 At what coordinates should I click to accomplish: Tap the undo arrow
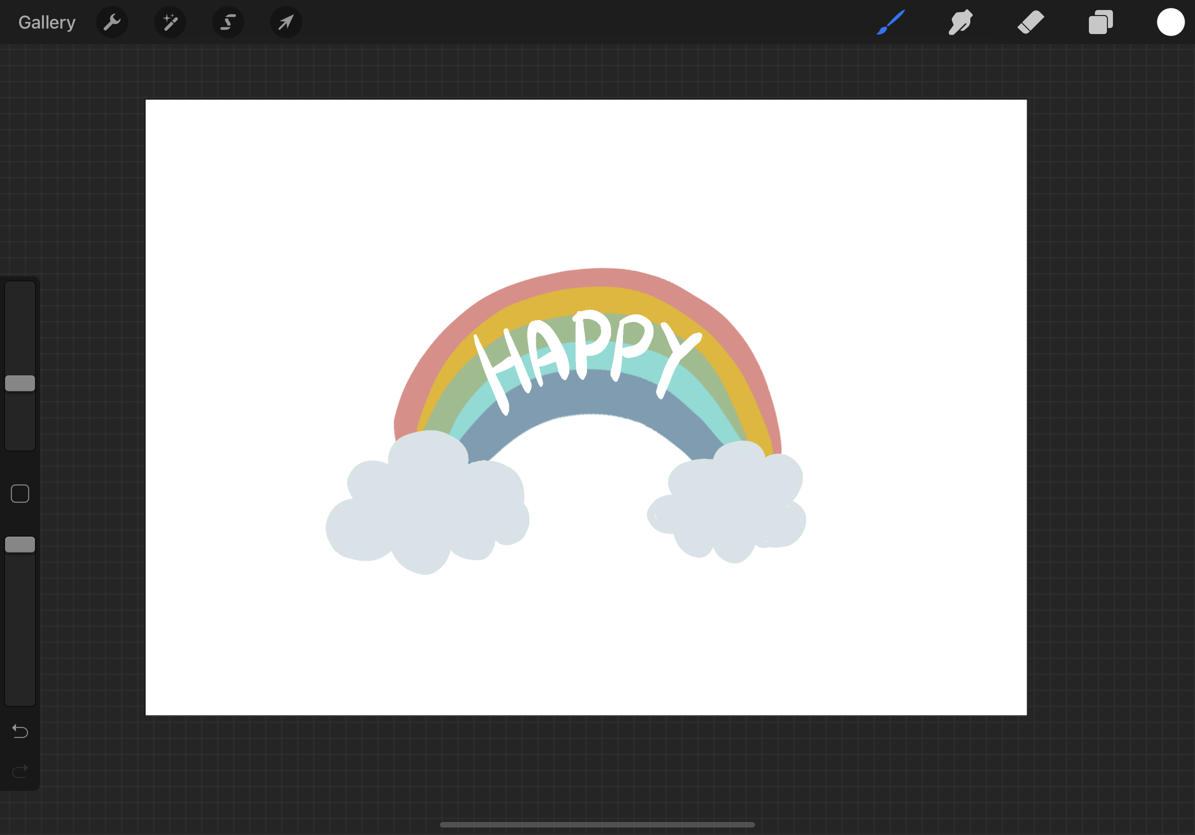(x=21, y=731)
